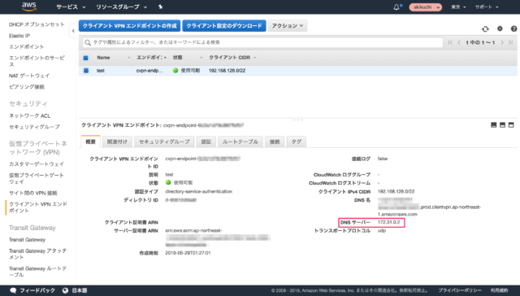
Task: Switch to the 関連付け tab
Action: tap(117, 141)
